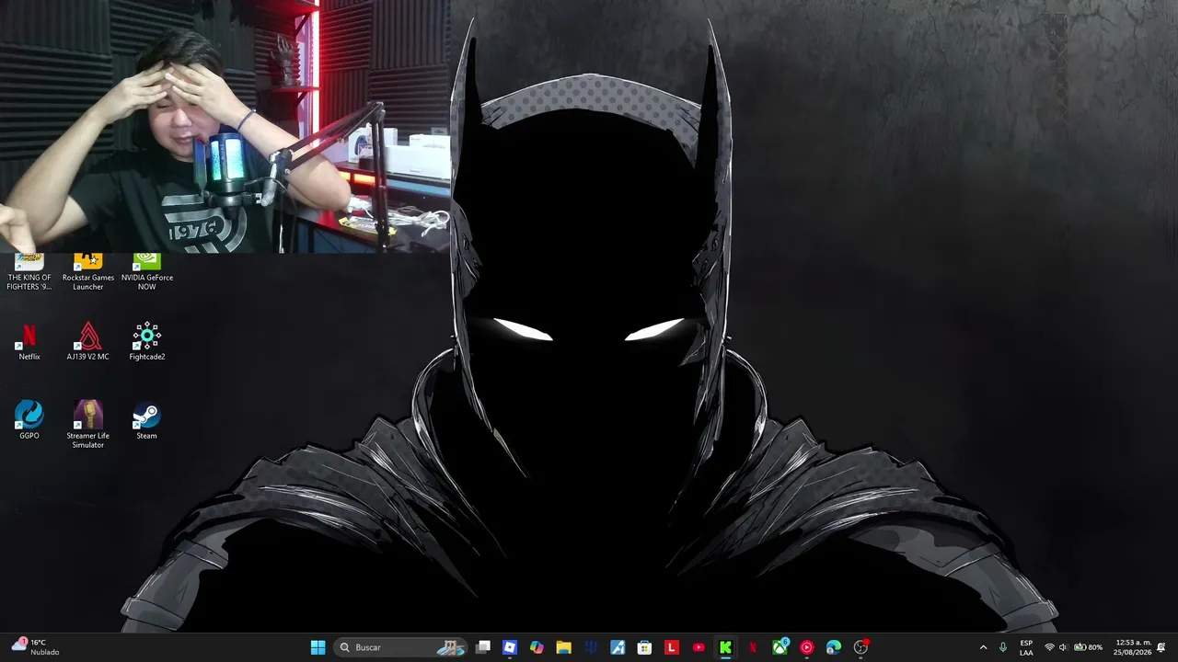This screenshot has width=1178, height=662.
Task: Open YouTube Music from the taskbar
Action: (x=807, y=647)
